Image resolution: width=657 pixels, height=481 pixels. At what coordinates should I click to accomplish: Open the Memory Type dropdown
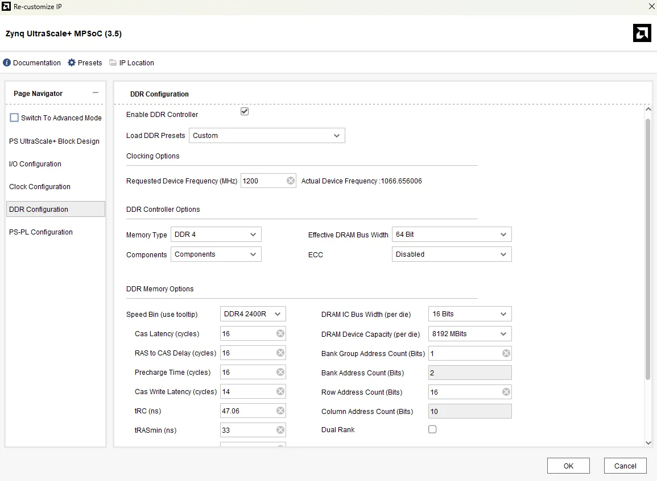[216, 234]
